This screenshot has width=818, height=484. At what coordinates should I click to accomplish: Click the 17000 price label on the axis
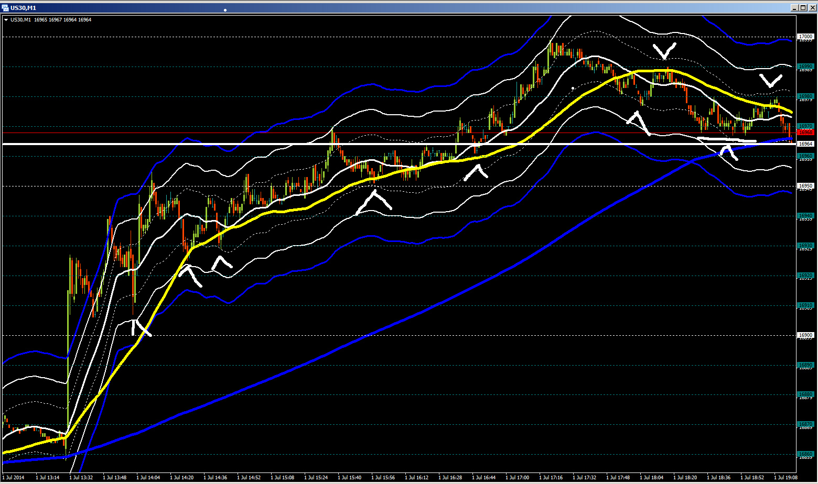pos(805,37)
